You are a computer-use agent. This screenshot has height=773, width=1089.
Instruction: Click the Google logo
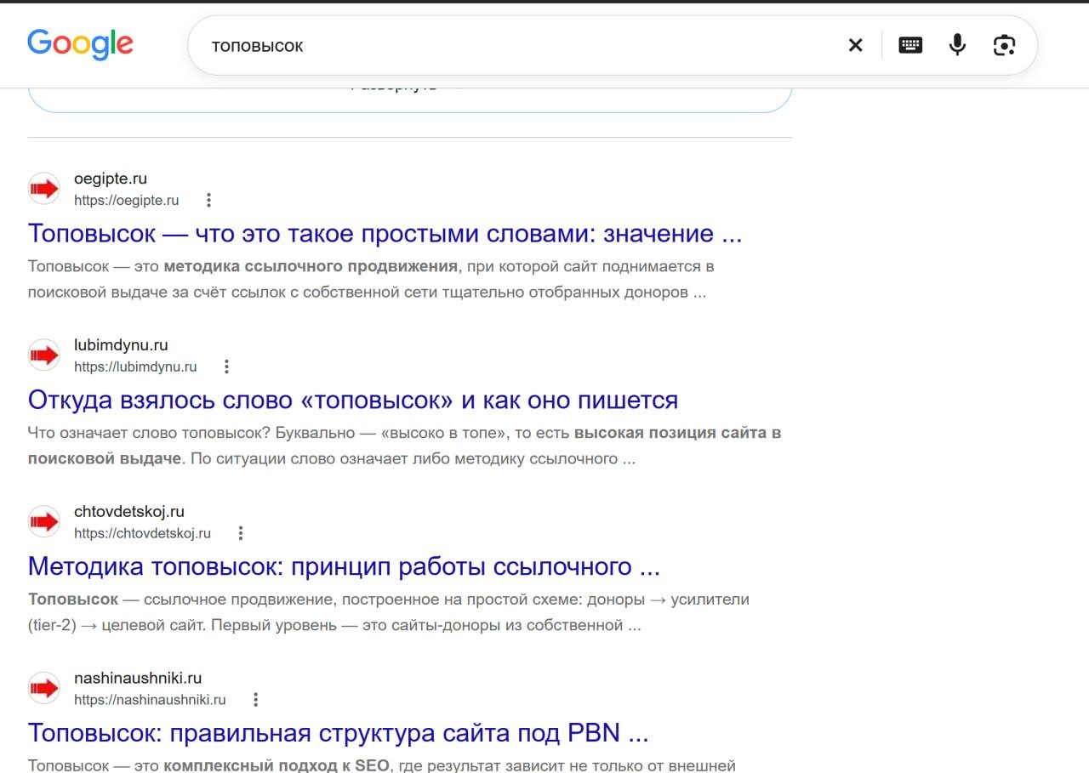point(80,44)
